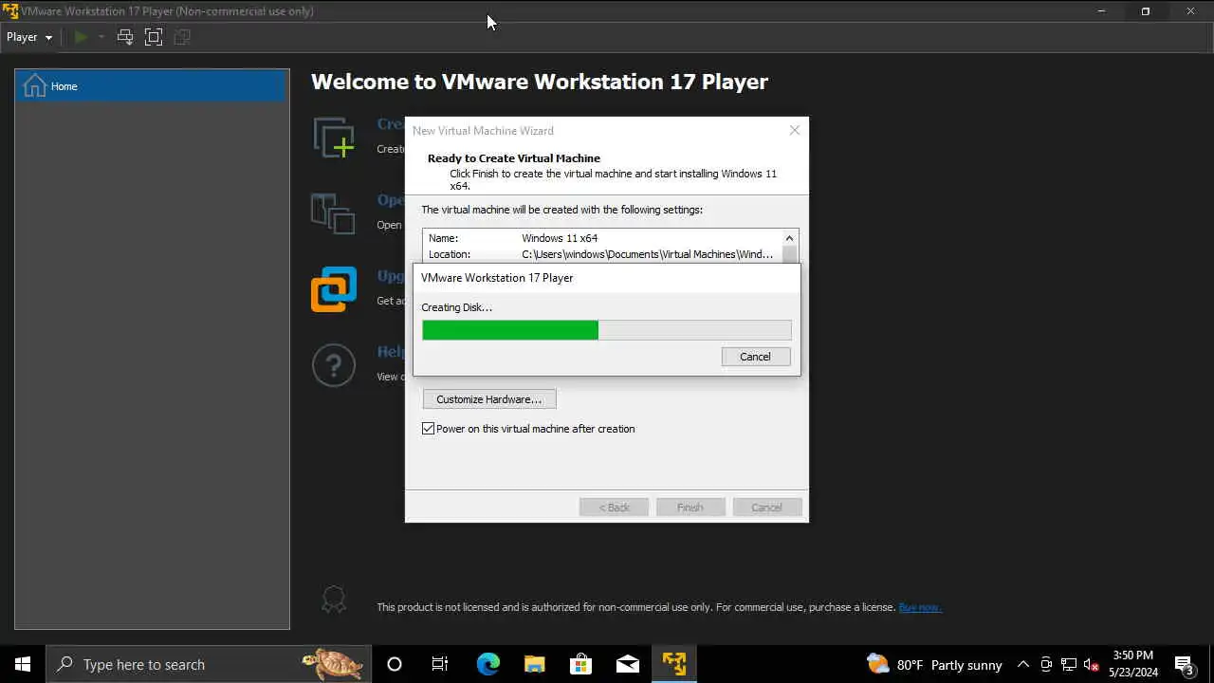Open Task View on taskbar
Image resolution: width=1214 pixels, height=683 pixels.
(x=440, y=664)
